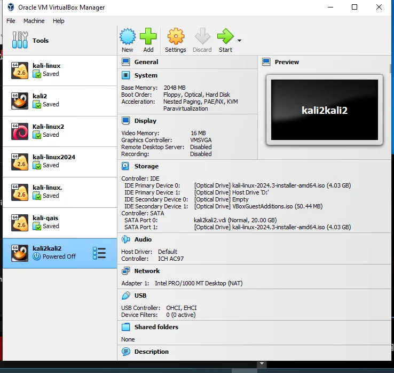394x373 pixels.
Task: Click IDE Primary Device 0 installer iso entry
Action: 272,185
